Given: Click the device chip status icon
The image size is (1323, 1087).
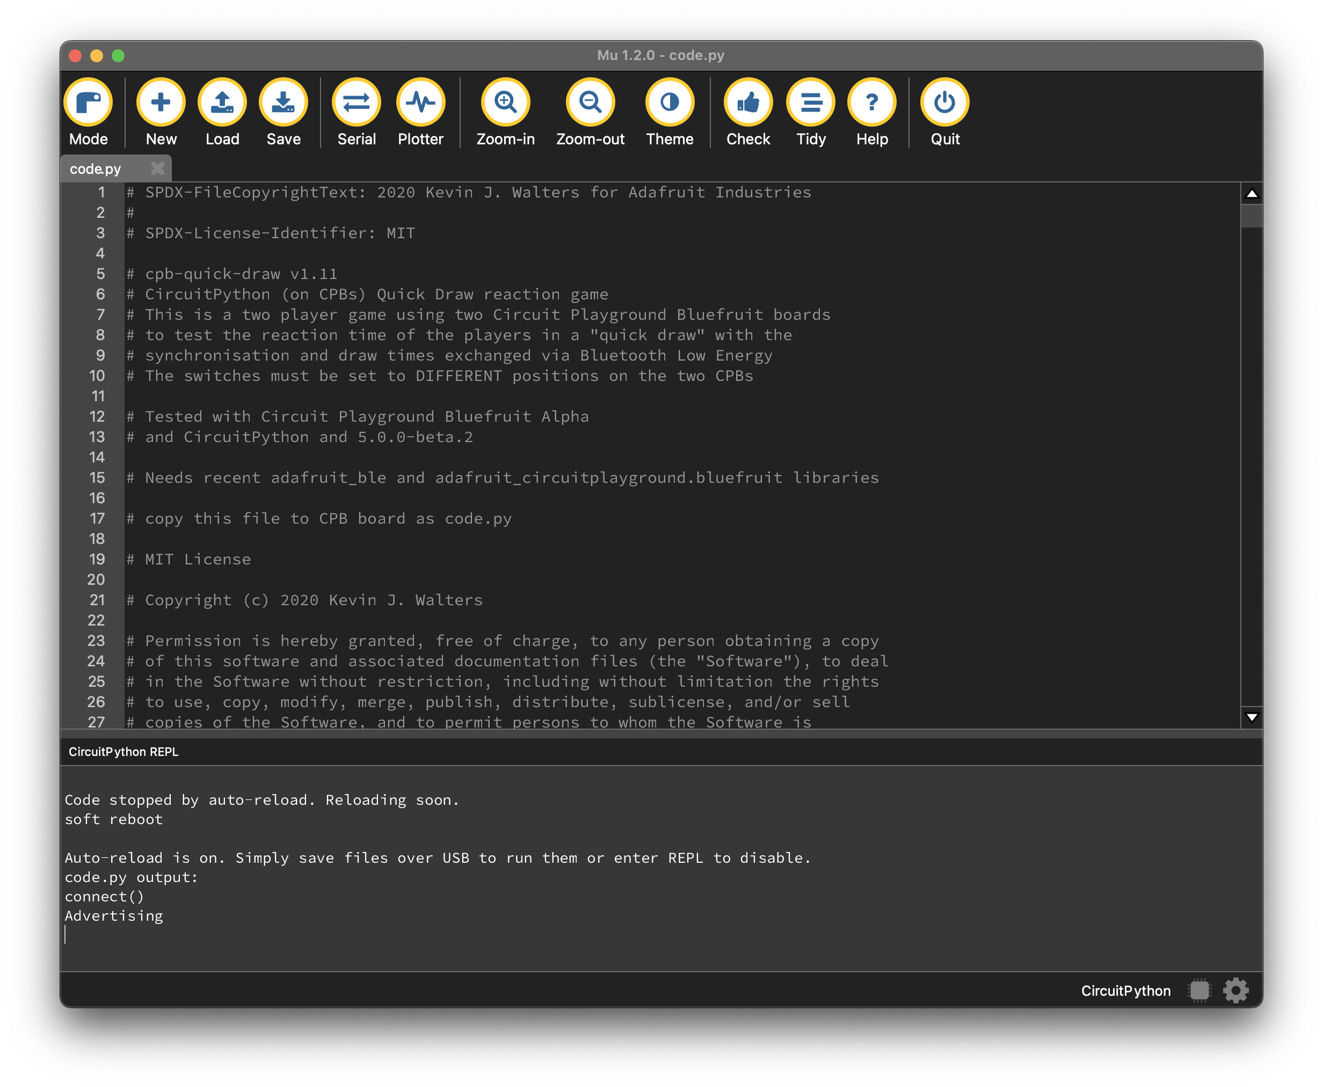Looking at the screenshot, I should pos(1199,990).
